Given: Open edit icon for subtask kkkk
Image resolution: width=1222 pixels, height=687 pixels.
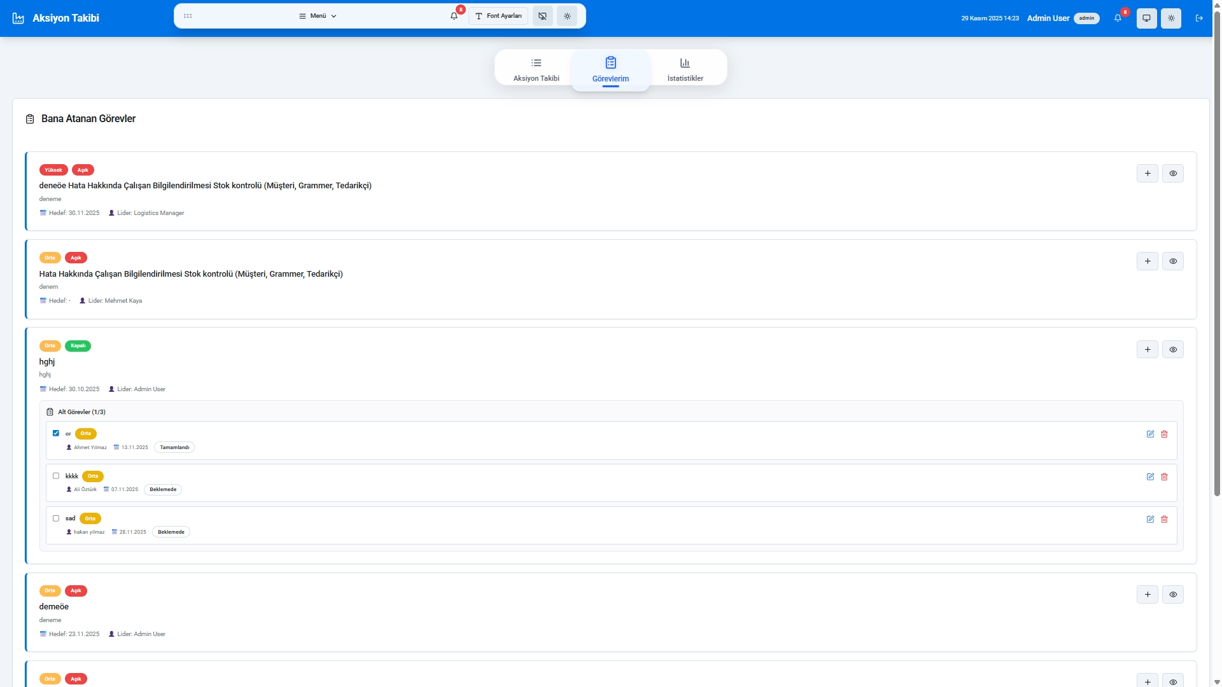Looking at the screenshot, I should point(1151,476).
